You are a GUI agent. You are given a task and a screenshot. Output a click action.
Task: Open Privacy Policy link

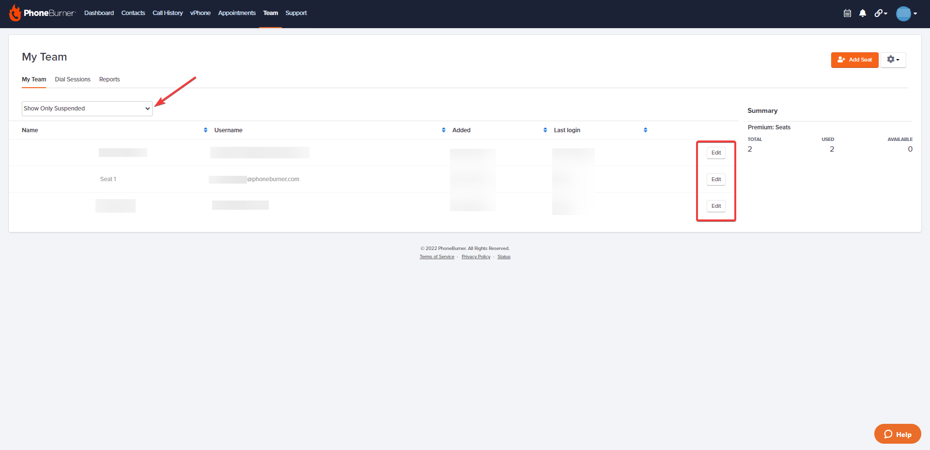(476, 257)
